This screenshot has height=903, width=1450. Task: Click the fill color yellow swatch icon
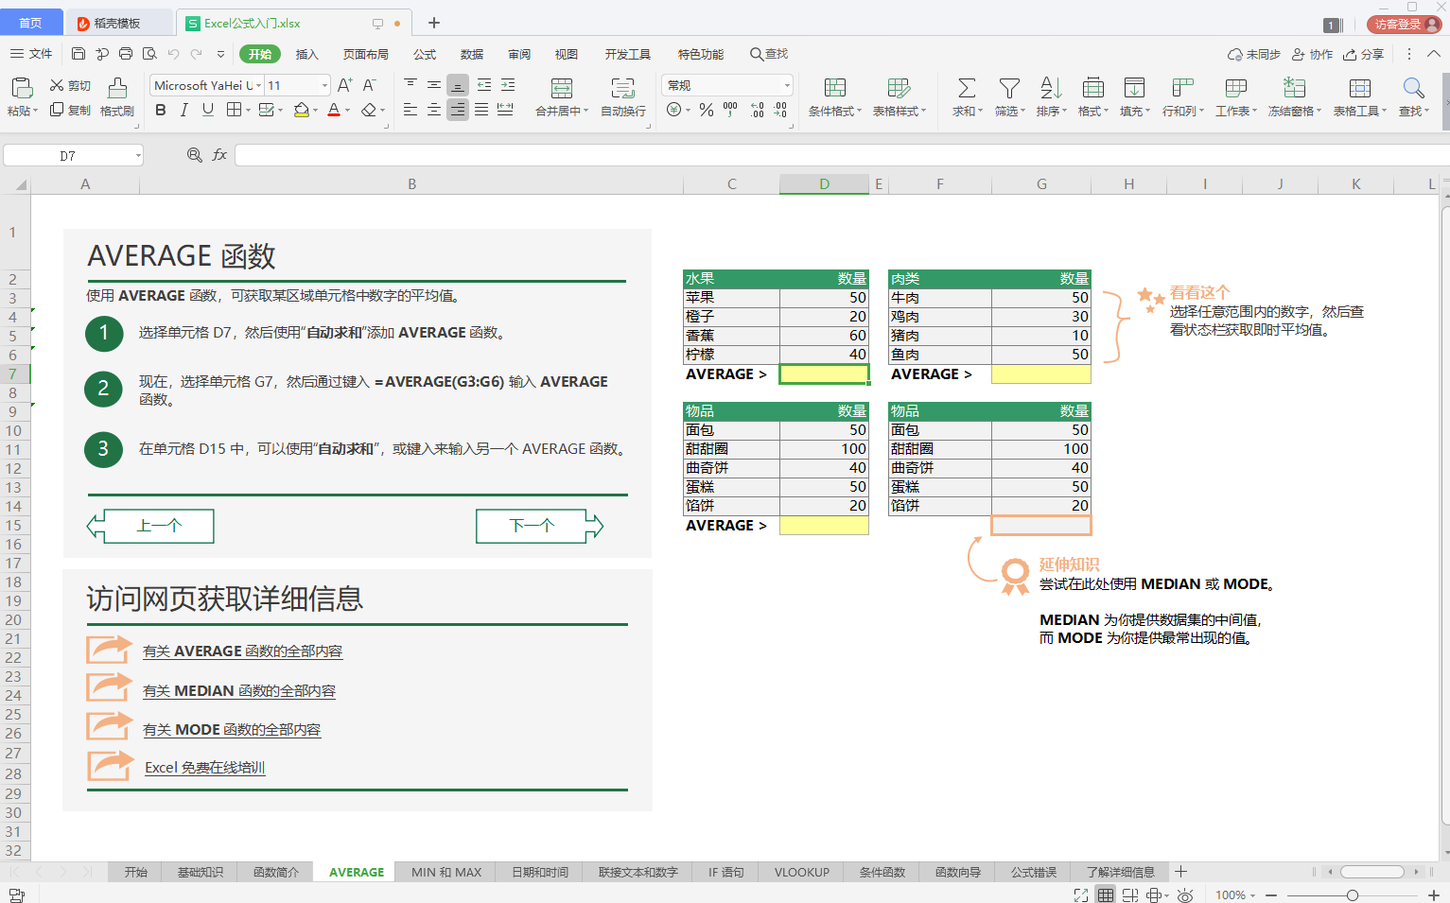pyautogui.click(x=301, y=110)
